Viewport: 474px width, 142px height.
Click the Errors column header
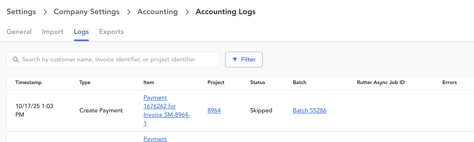pyautogui.click(x=449, y=82)
